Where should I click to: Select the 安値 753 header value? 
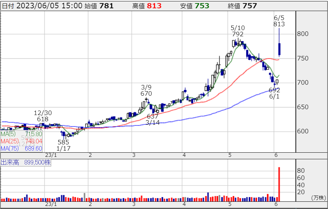[x=202, y=6]
